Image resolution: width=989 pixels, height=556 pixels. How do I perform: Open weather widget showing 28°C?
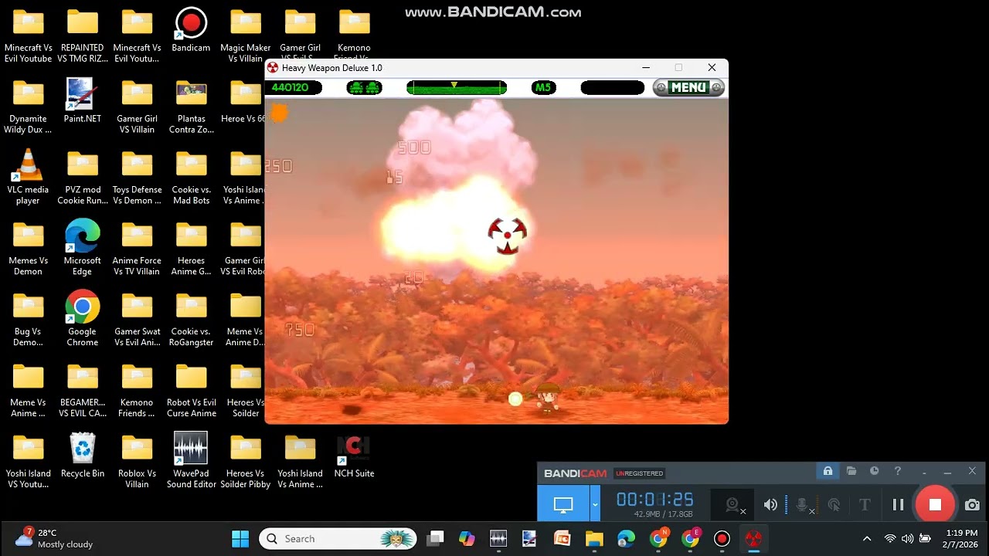[54, 538]
